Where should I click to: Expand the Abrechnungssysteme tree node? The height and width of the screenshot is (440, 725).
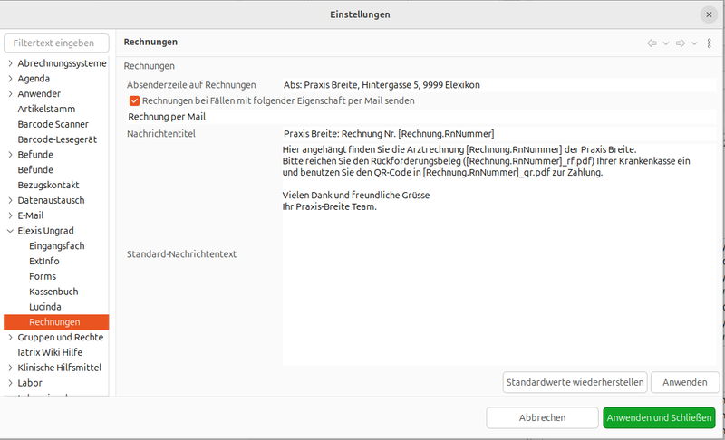(11, 63)
